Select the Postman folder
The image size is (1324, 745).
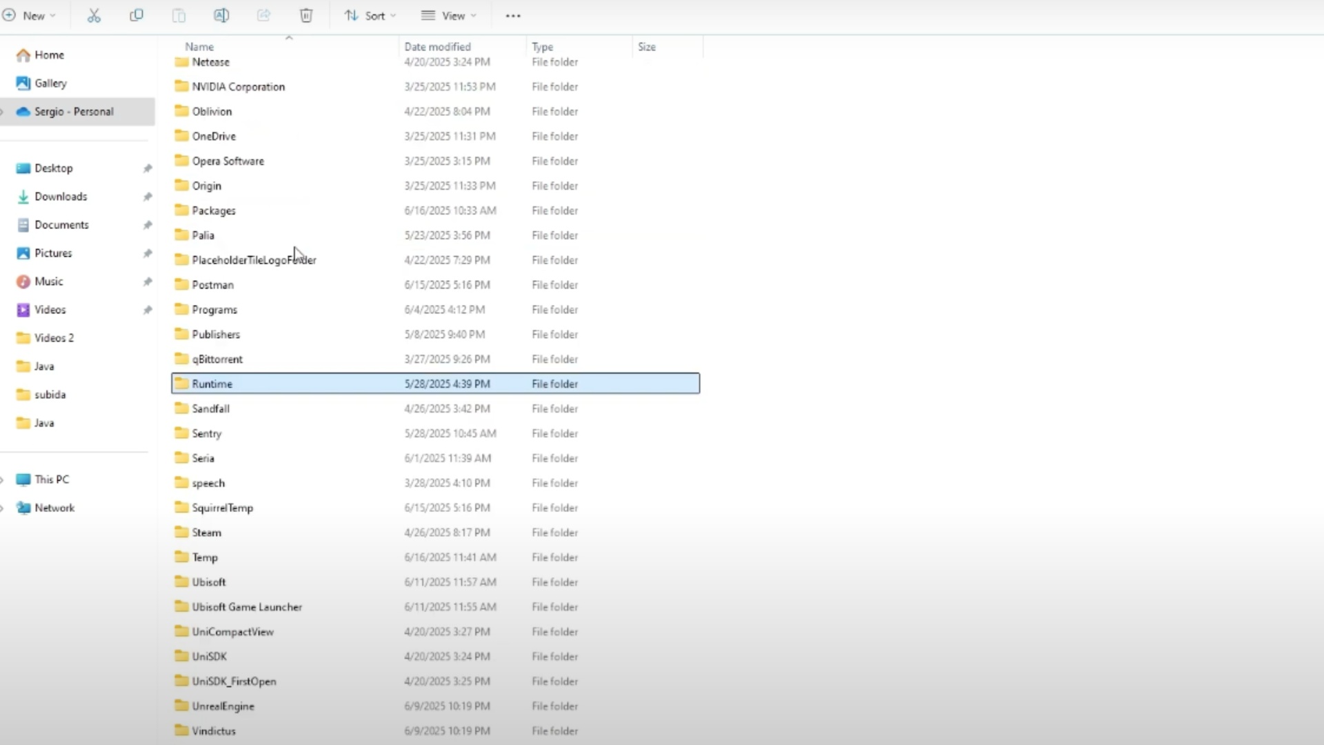tap(435, 285)
